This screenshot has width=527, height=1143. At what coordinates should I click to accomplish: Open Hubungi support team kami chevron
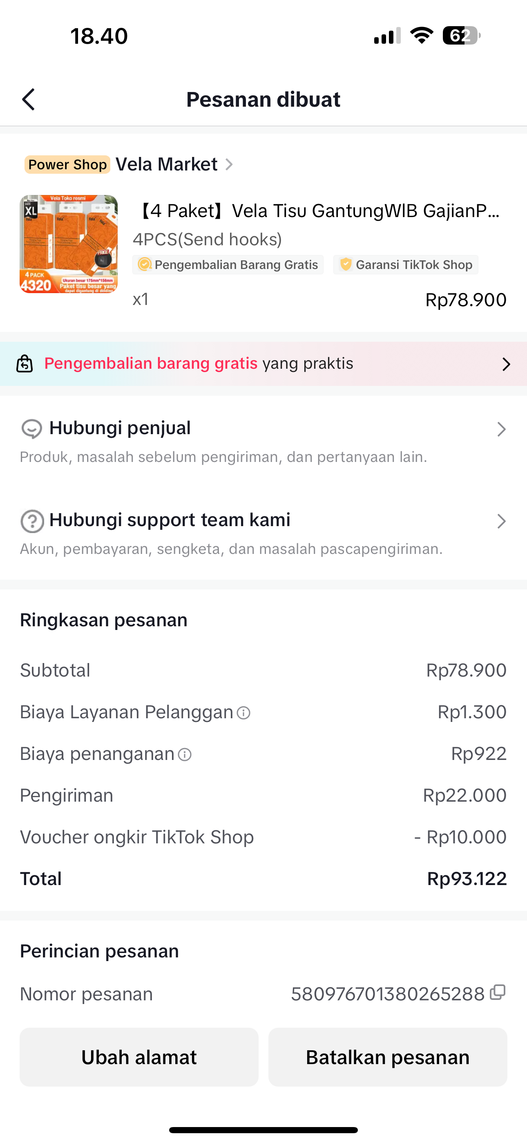point(501,521)
